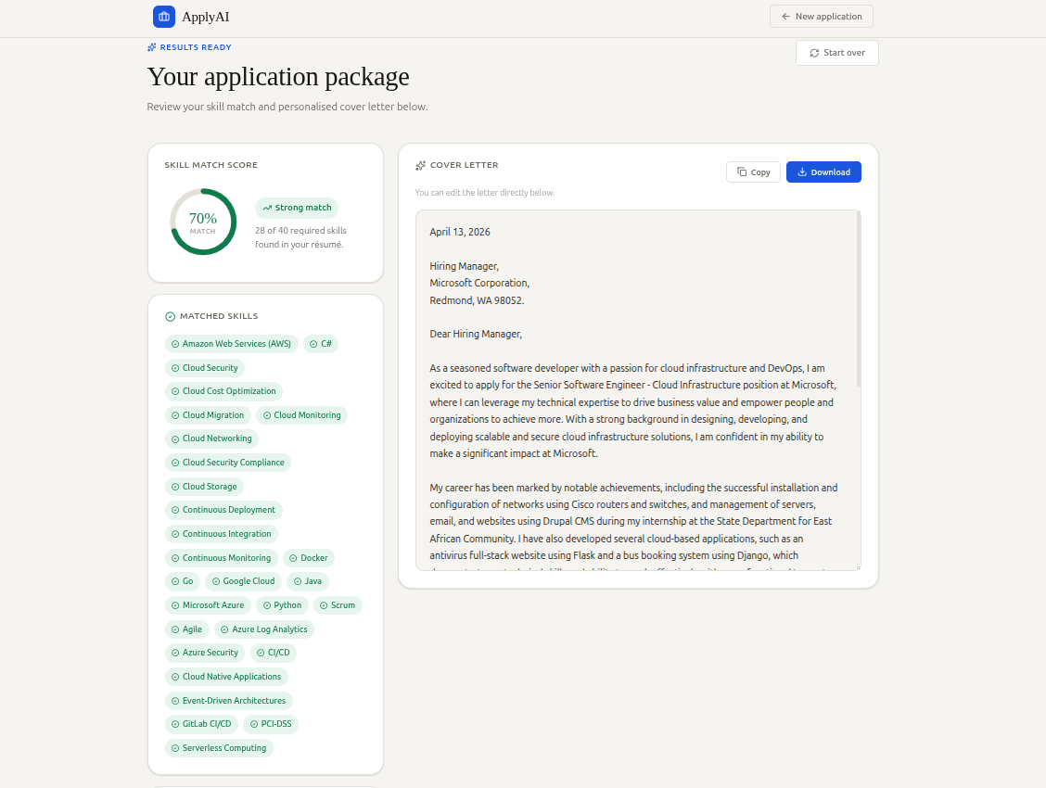Click the C# skill chip
Image resolution: width=1046 pixels, height=788 pixels.
point(320,344)
